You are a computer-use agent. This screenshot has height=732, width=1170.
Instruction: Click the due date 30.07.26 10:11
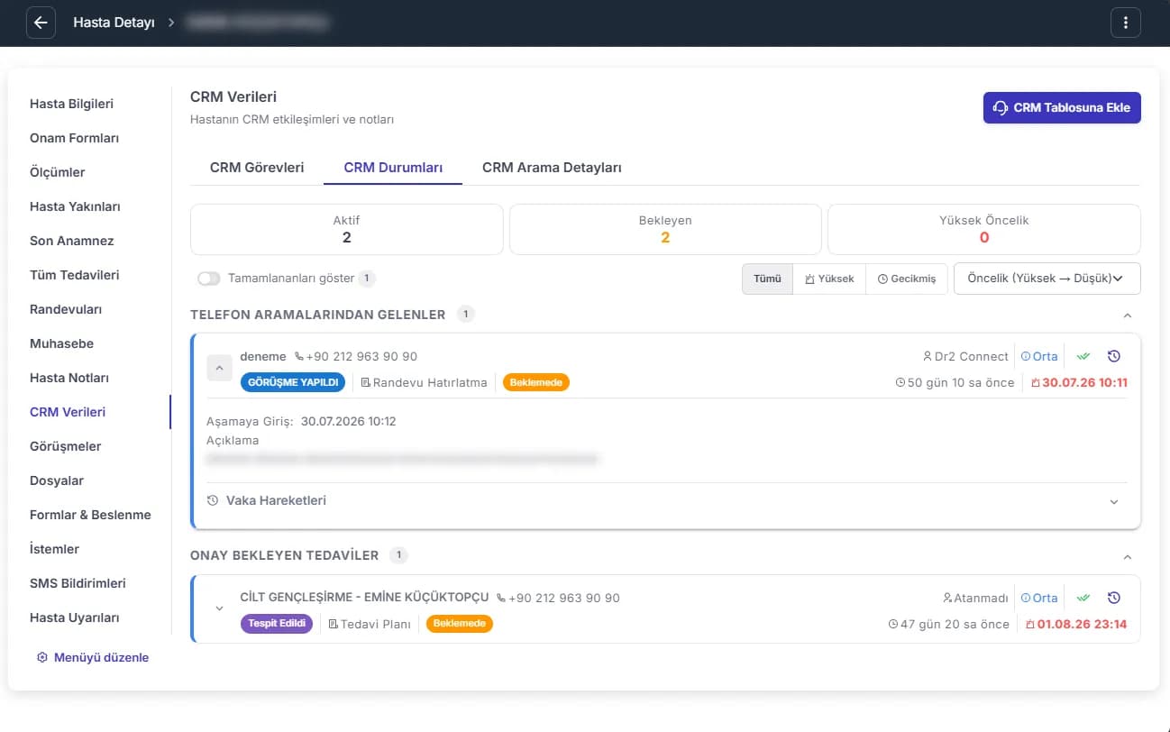[1078, 382]
